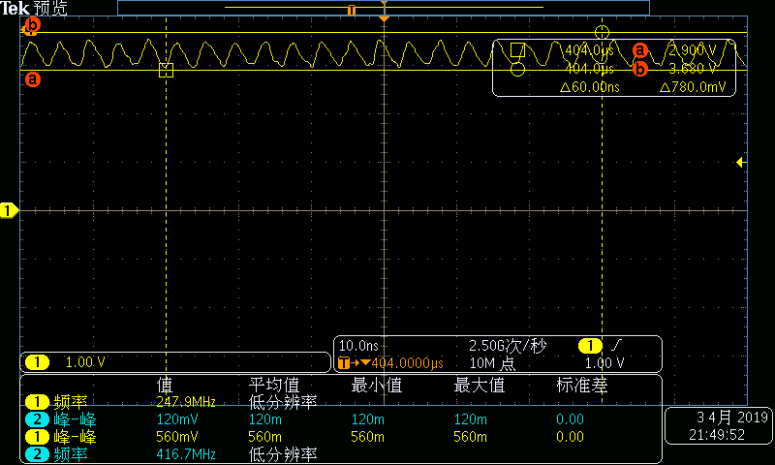
Task: Click the circle cursor marker on the upper line
Action: (x=602, y=33)
